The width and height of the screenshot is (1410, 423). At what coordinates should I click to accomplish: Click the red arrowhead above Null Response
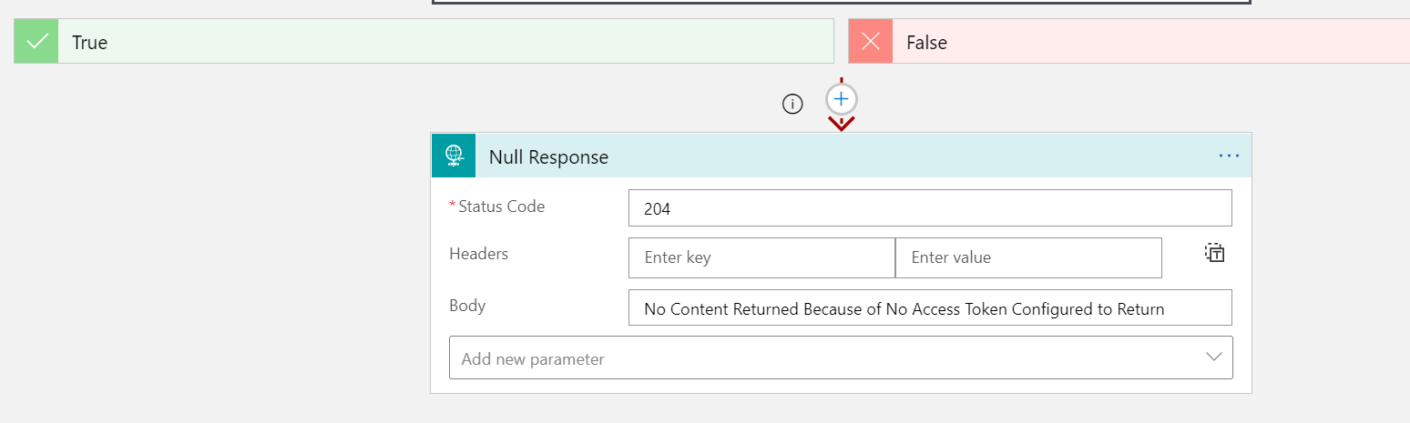[x=841, y=123]
